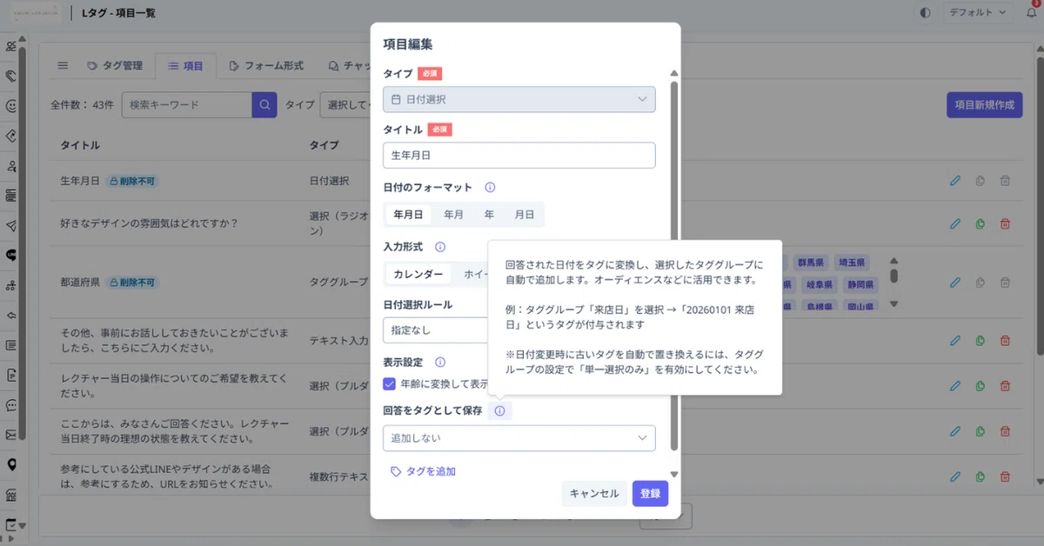
Task: Click modal scroll up arrow
Action: tap(673, 73)
